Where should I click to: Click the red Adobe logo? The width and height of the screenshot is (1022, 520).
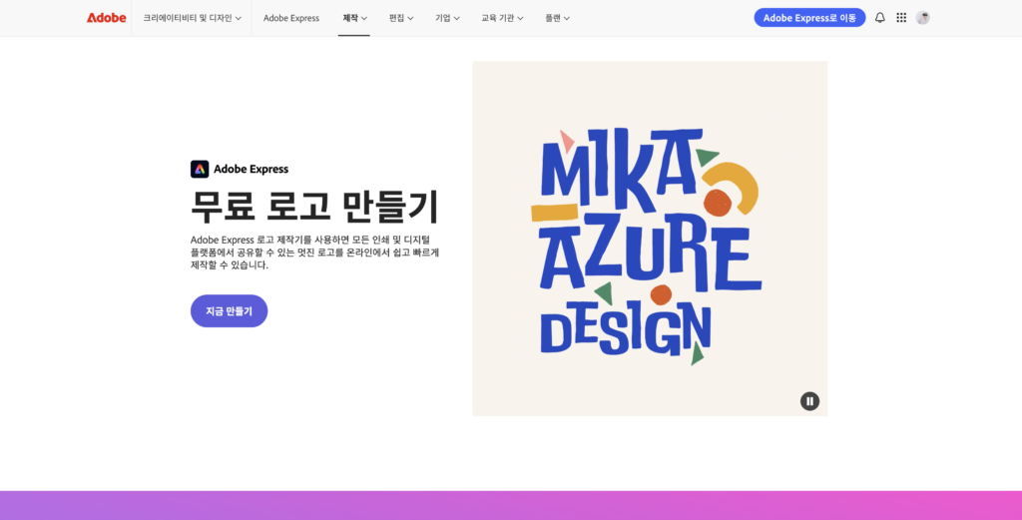pos(106,18)
